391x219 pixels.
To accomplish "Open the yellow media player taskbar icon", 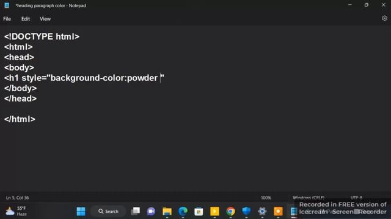I will (214, 211).
